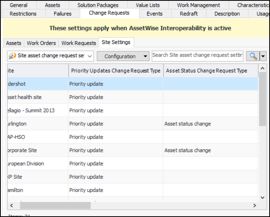
Task: Select the Work Management tab
Action: [198, 5]
